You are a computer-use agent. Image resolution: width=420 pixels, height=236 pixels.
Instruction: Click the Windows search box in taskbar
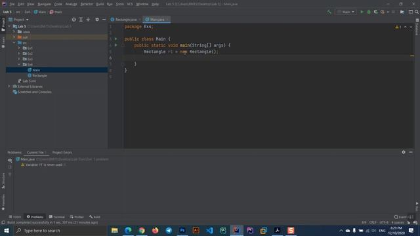[x=60, y=230]
